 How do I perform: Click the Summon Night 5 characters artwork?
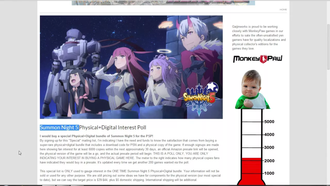[x=131, y=67]
